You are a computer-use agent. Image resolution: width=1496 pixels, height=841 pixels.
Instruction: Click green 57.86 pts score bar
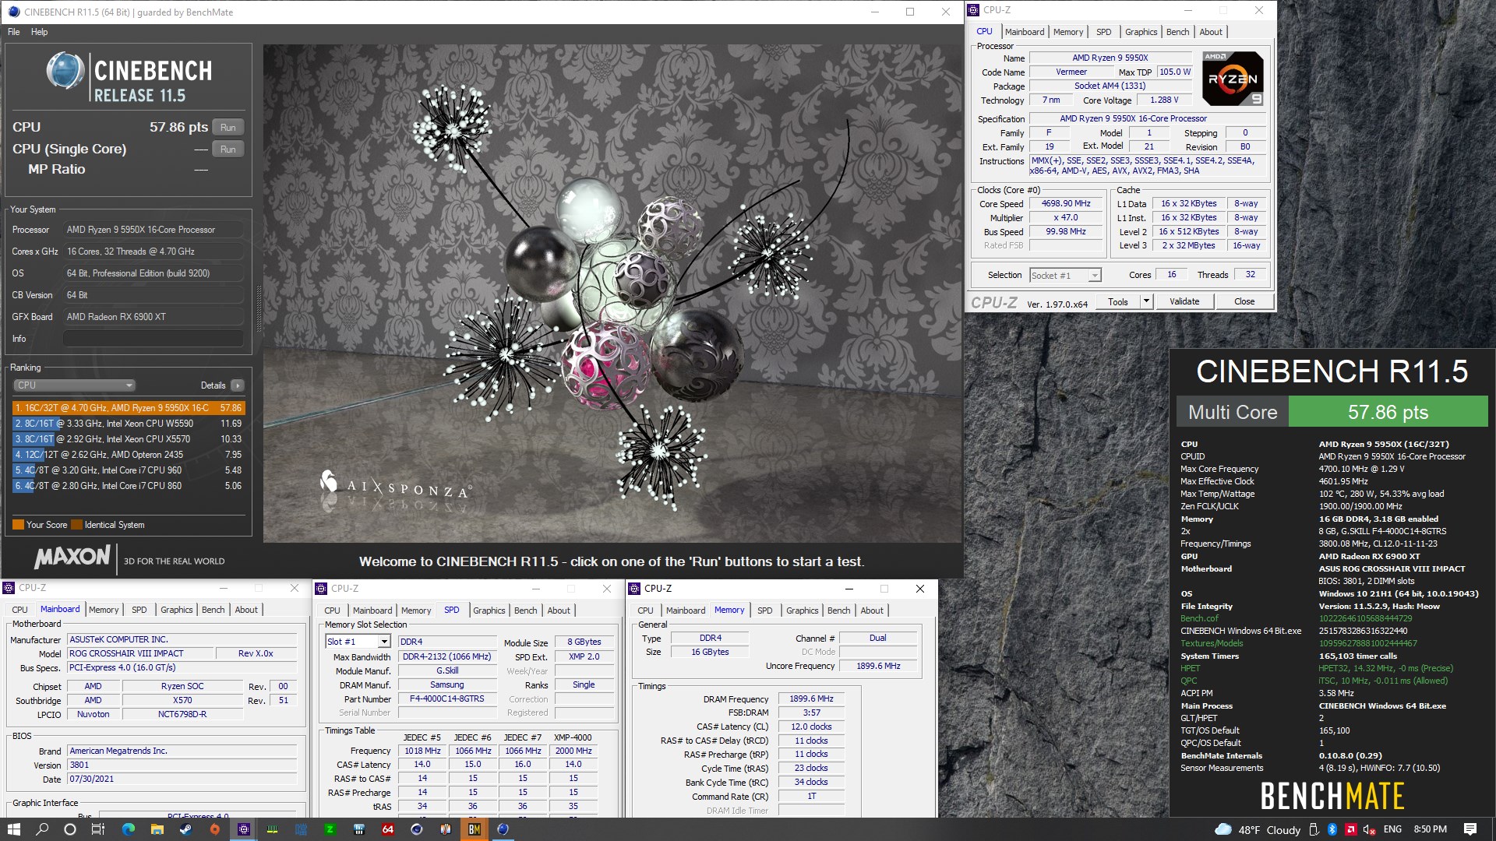(x=1388, y=412)
